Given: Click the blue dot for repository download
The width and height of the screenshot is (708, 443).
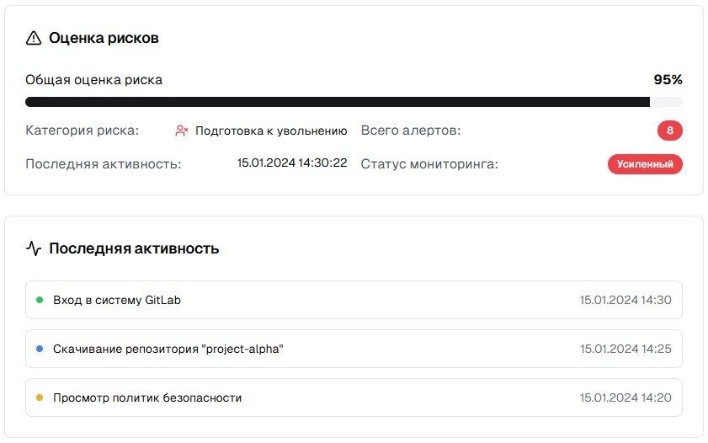Looking at the screenshot, I should [x=40, y=349].
